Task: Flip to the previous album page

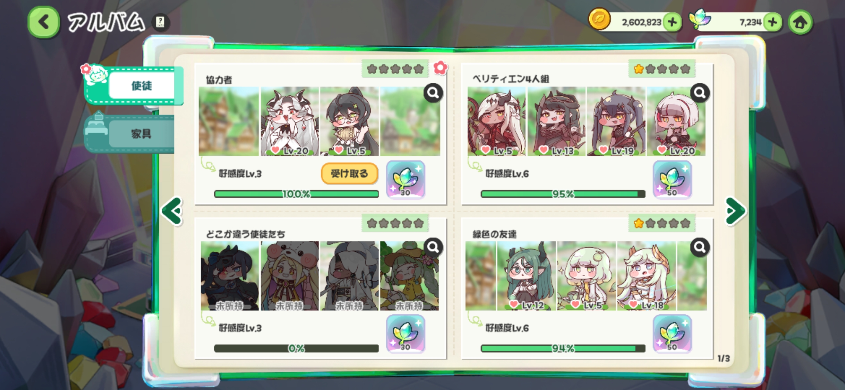Action: [172, 211]
